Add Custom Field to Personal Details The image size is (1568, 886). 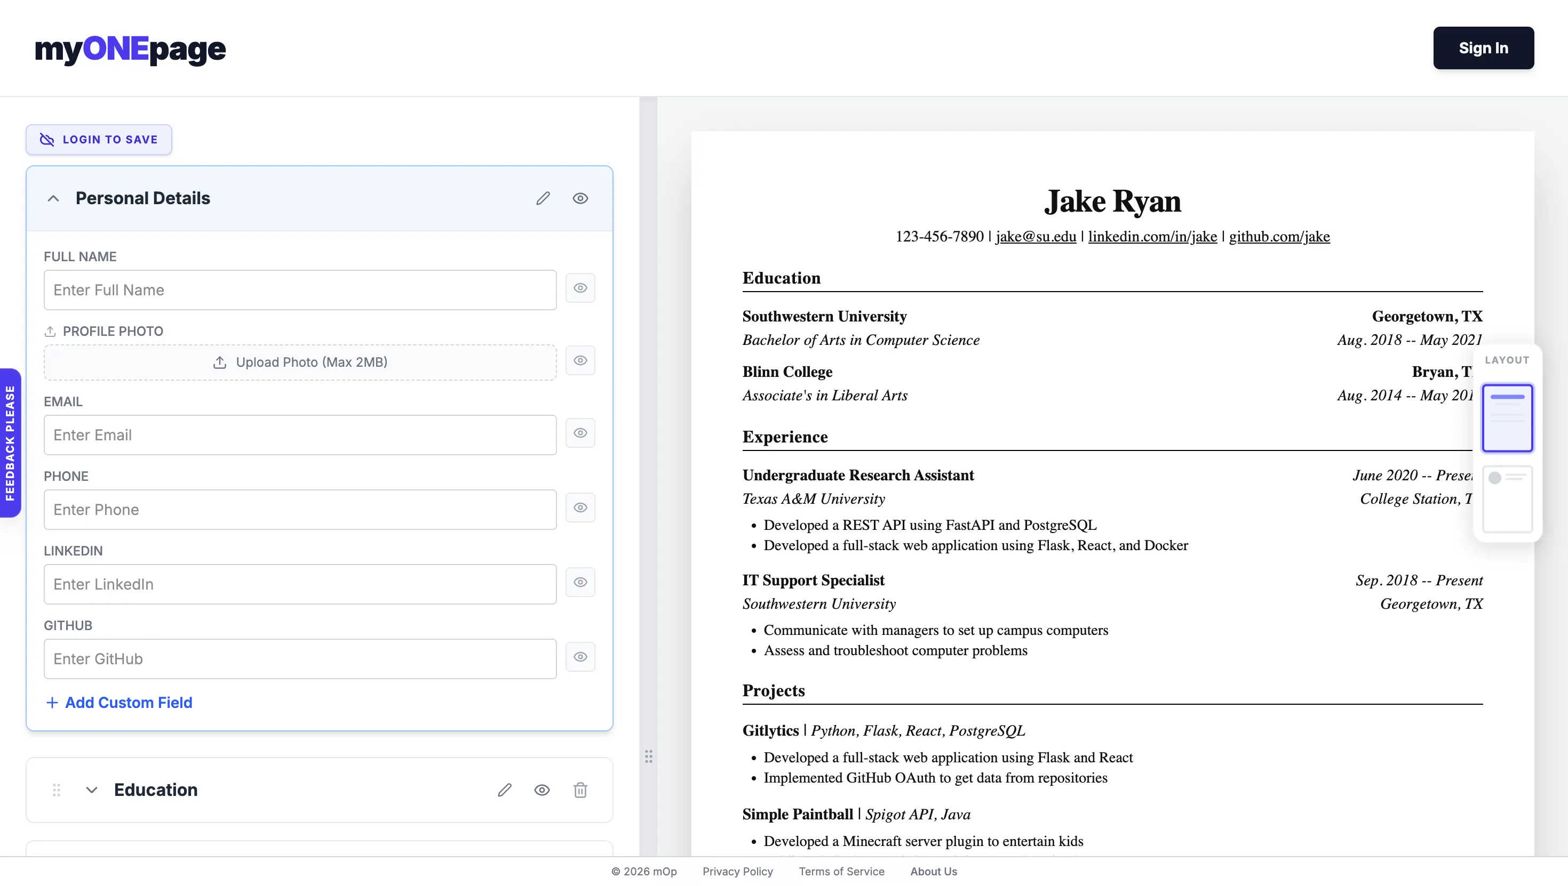[x=120, y=702]
